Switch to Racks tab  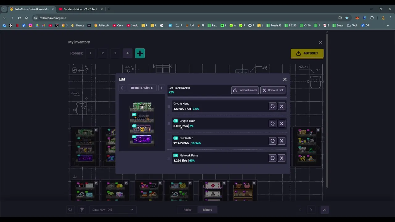click(x=187, y=210)
